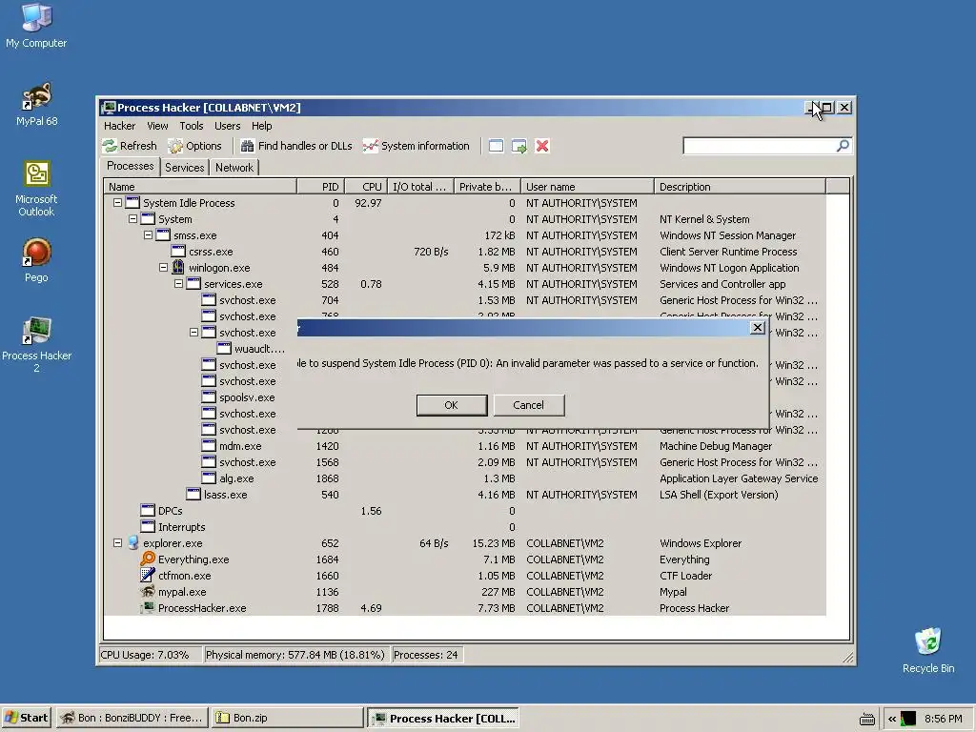The image size is (976, 732).
Task: Collapse the winlogon.exe tree node
Action: click(163, 268)
